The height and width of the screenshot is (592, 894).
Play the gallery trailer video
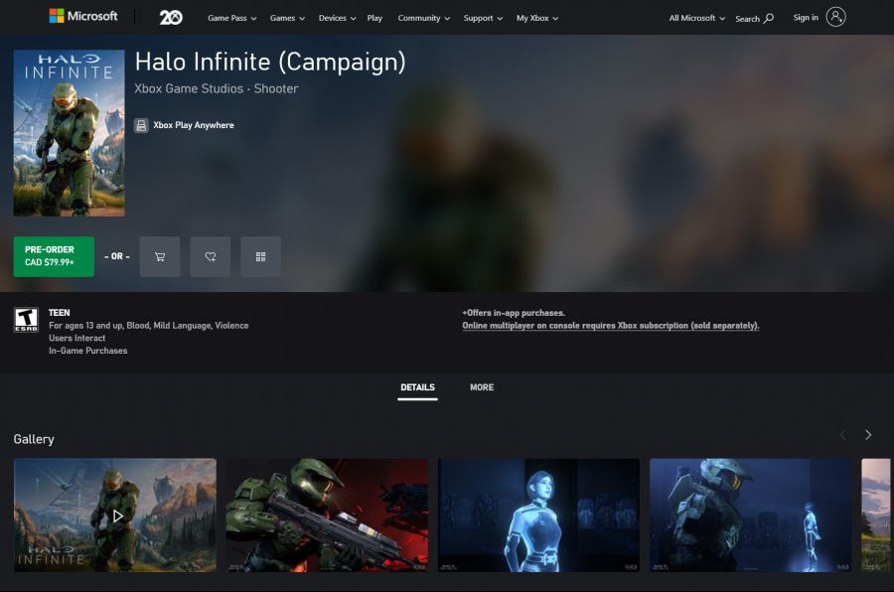pyautogui.click(x=117, y=517)
